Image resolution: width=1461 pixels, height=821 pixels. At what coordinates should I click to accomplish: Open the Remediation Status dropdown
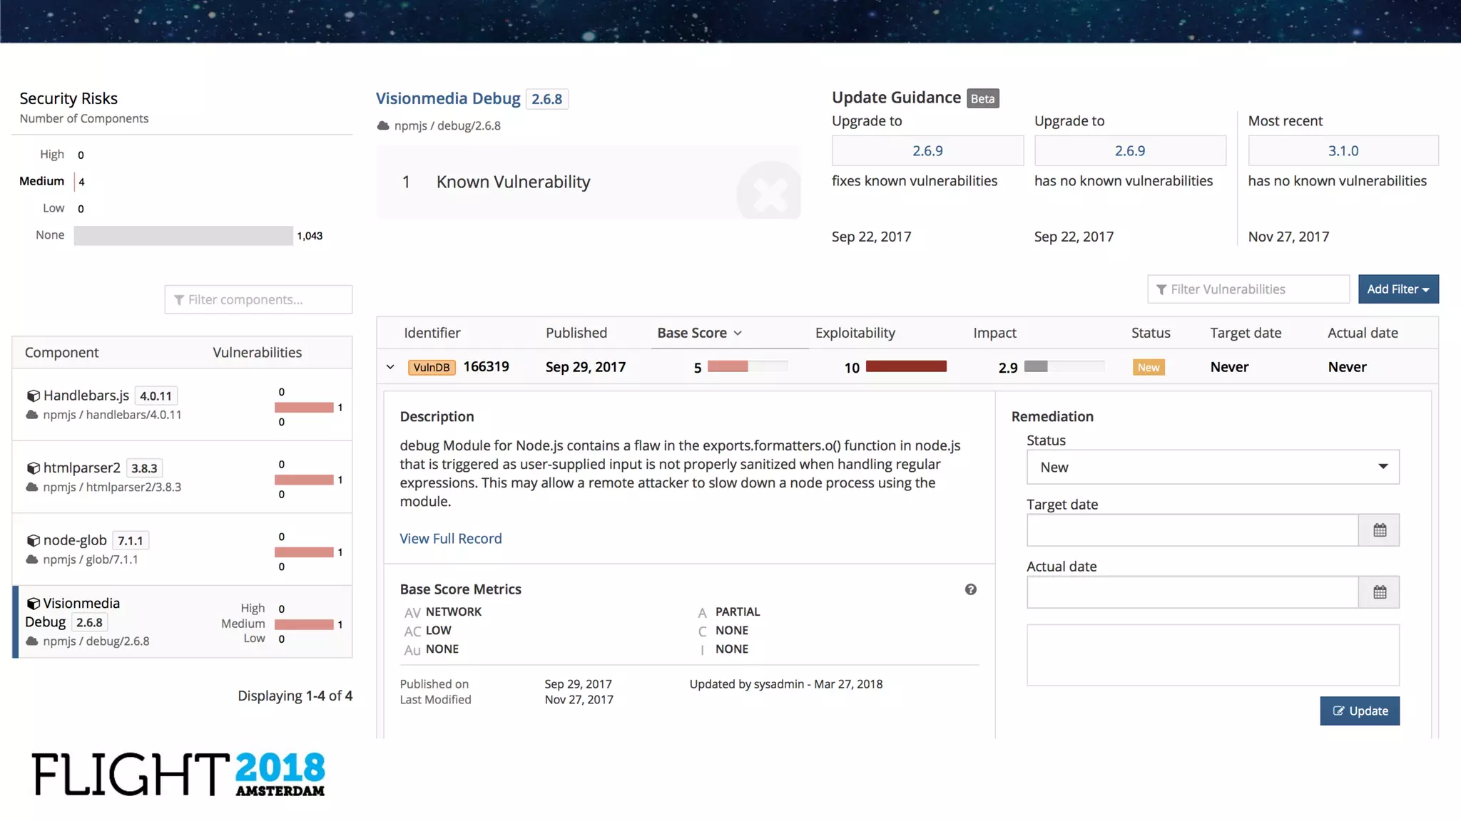[x=1212, y=468]
